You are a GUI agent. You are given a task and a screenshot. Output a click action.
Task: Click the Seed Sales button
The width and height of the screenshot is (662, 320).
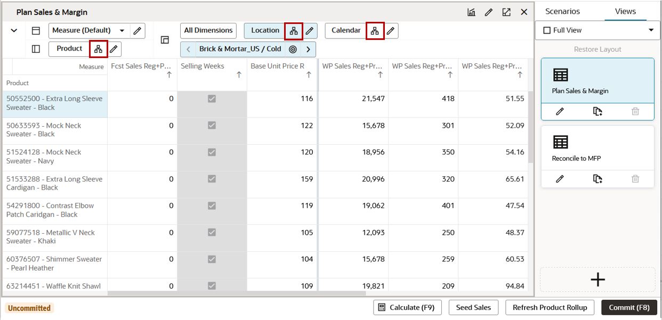point(473,308)
